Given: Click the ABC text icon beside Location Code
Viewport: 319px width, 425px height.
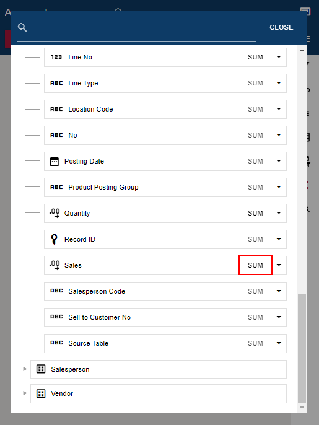Looking at the screenshot, I should pos(56,109).
